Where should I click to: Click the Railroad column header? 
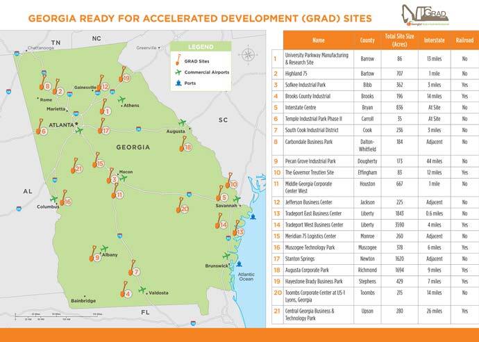(464, 40)
